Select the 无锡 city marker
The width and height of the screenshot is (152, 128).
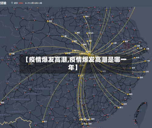coord(135,46)
